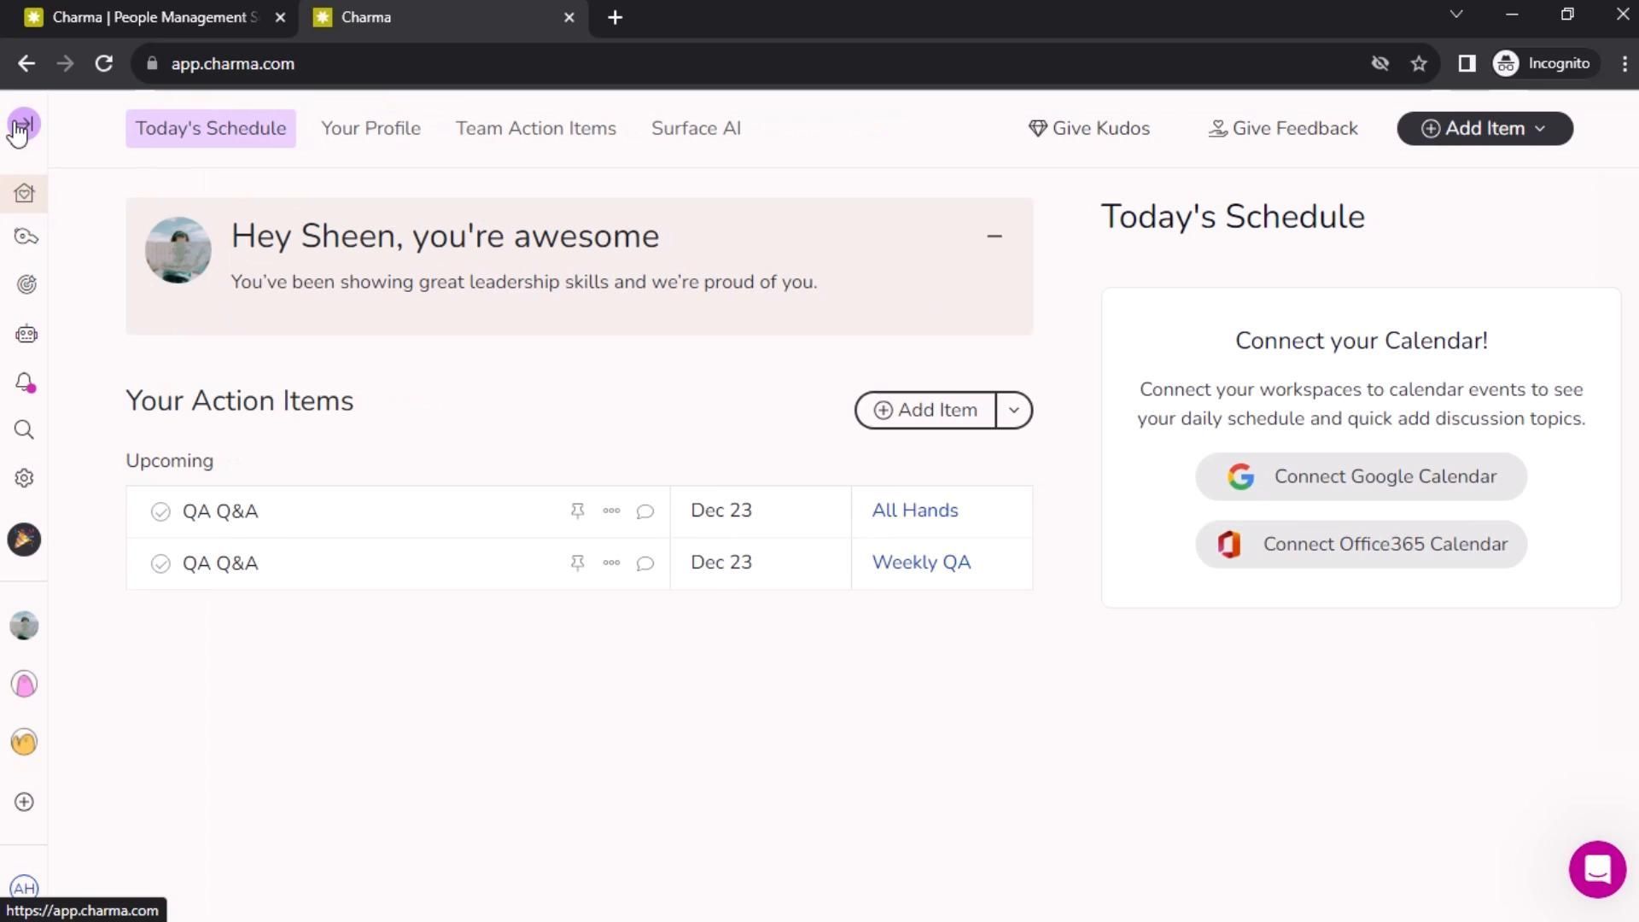Click the robot AI icon in sidebar
This screenshot has height=922, width=1639.
click(x=26, y=334)
